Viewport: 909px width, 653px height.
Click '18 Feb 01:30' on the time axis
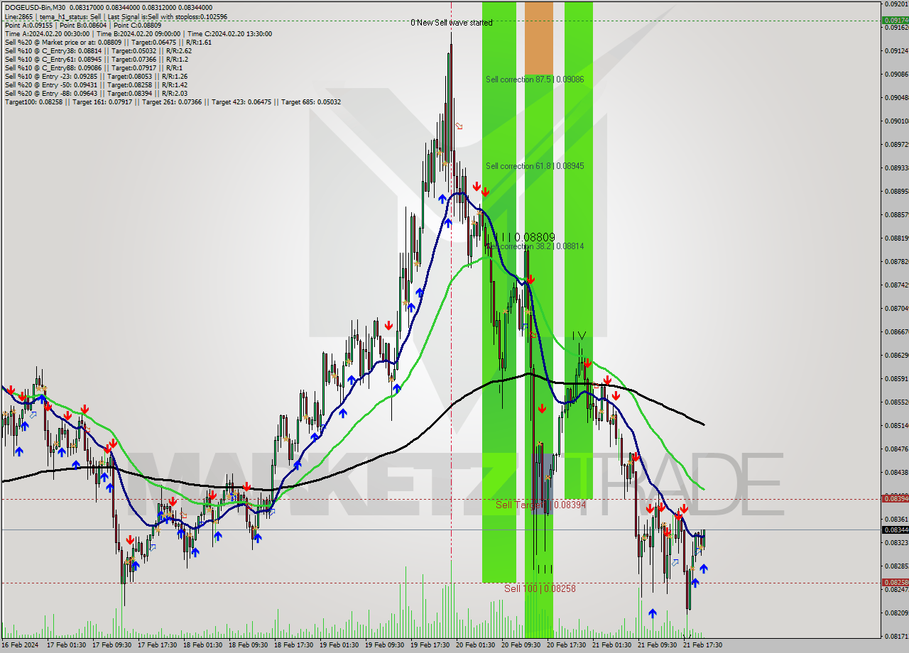click(x=202, y=645)
